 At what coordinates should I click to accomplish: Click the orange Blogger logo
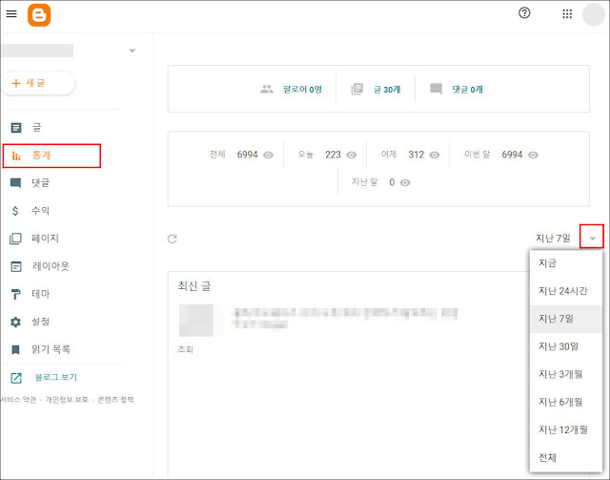pyautogui.click(x=39, y=15)
